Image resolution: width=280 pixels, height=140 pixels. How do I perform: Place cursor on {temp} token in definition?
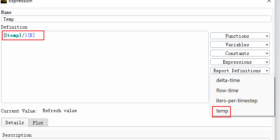click(13, 35)
